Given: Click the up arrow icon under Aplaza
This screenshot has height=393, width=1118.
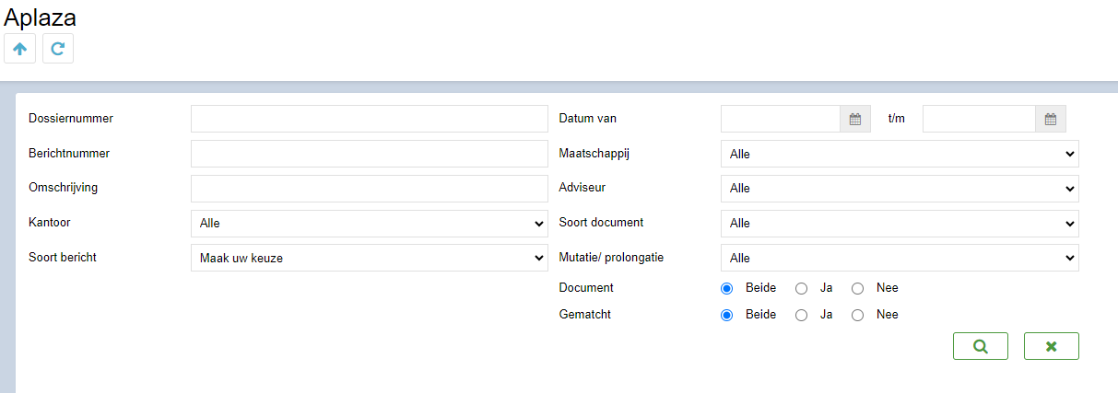Looking at the screenshot, I should 20,49.
